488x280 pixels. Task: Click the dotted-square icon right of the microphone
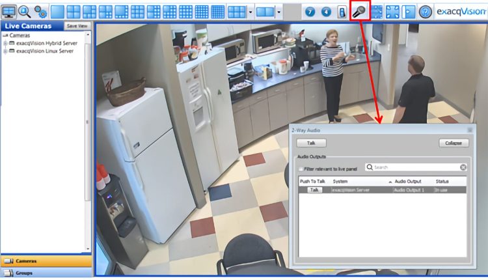[x=377, y=12]
